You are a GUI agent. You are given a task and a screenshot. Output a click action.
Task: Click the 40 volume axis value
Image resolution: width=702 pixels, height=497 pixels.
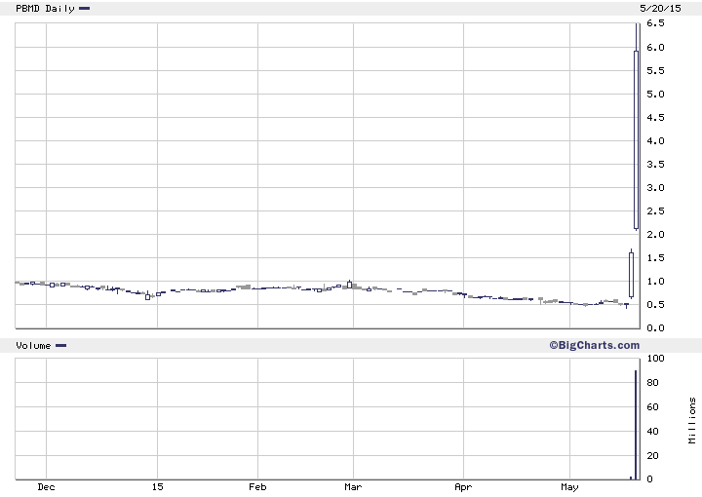click(652, 432)
